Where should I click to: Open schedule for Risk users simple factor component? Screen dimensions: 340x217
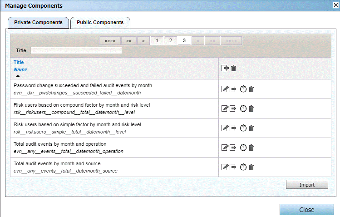tap(243, 128)
